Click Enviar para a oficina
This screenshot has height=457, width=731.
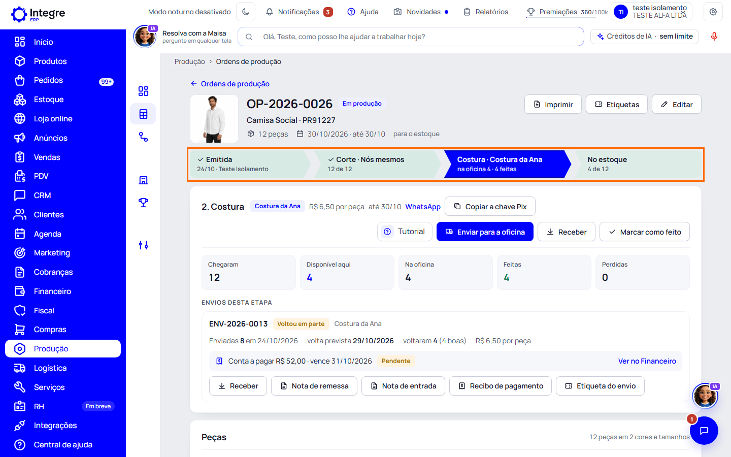(485, 232)
